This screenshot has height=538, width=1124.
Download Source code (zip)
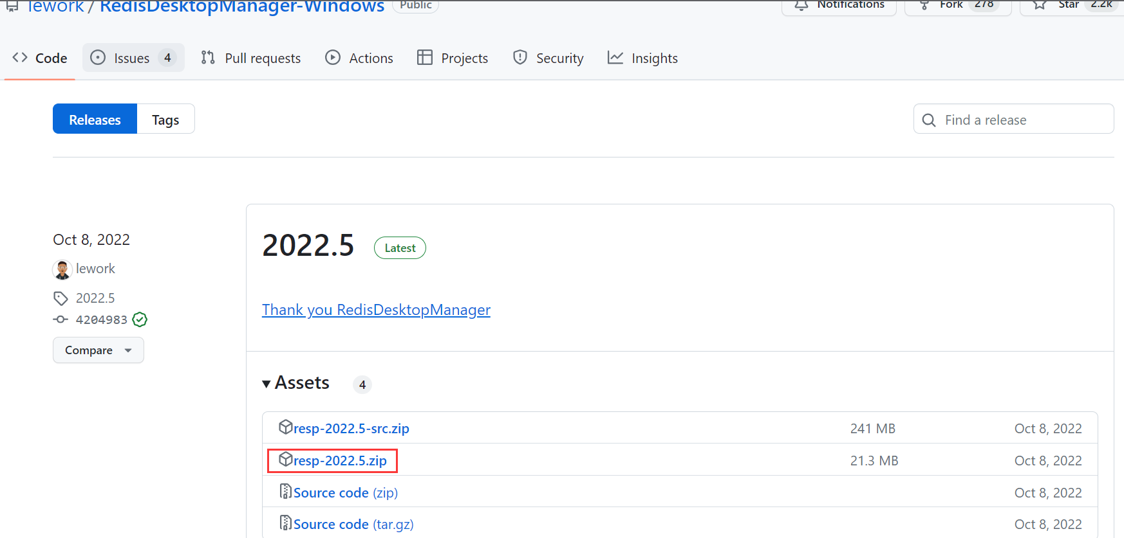(x=346, y=492)
